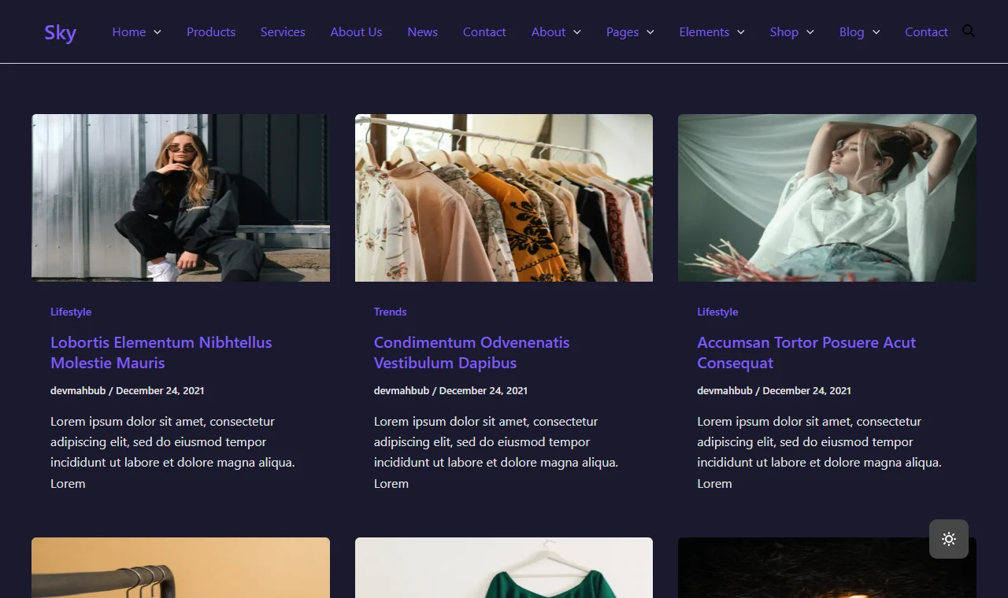Open the search icon in header

(969, 31)
